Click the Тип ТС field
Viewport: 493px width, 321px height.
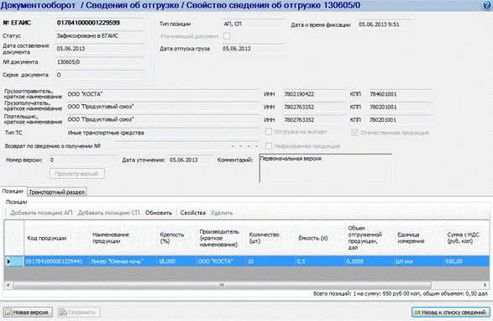click(163, 133)
